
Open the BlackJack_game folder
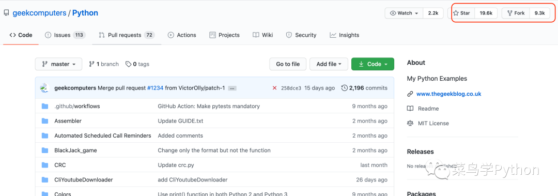75,150
